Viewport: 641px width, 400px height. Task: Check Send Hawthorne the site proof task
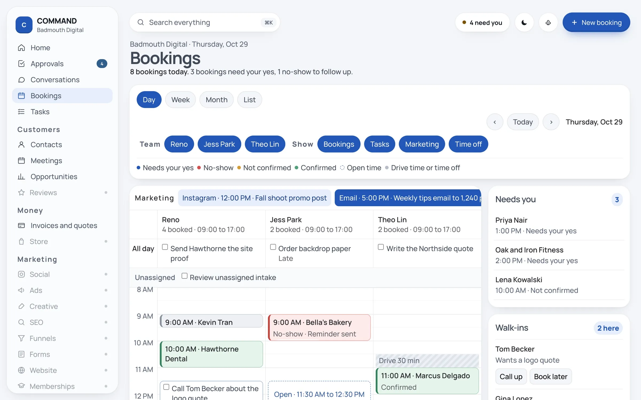tap(165, 247)
